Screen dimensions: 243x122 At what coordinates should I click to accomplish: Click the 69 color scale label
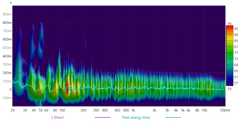coord(236,65)
